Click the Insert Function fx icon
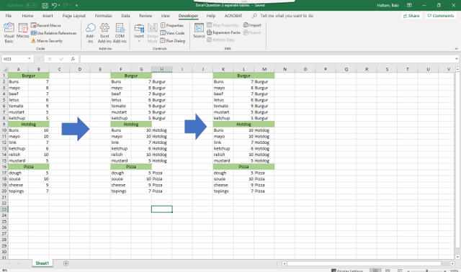Image resolution: width=461 pixels, height=272 pixels. coord(73,59)
